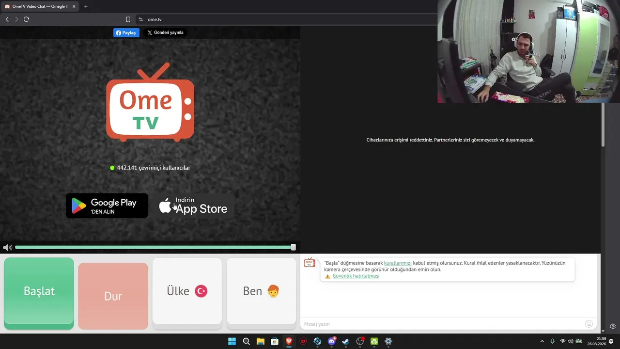Click the volume speaker icon under the video
Viewport: 620px width, 349px height.
pos(7,248)
